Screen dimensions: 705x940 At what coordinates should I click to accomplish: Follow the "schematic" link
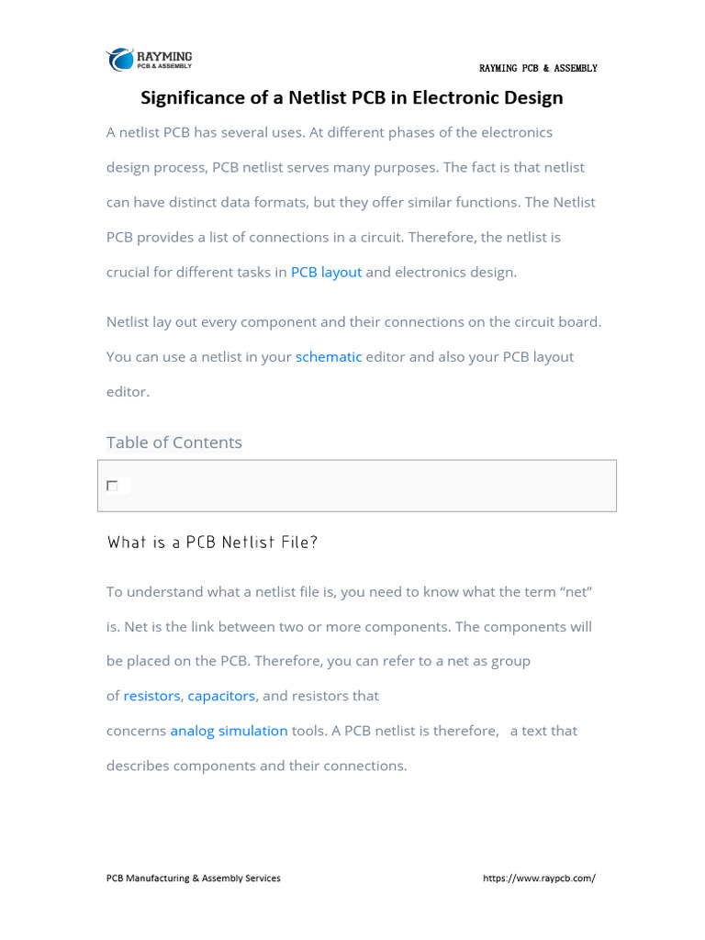329,357
